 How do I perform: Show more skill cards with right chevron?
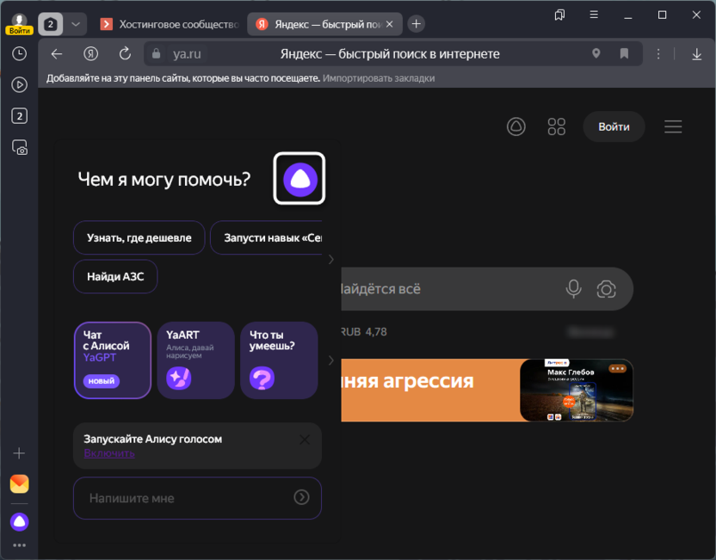(x=331, y=360)
